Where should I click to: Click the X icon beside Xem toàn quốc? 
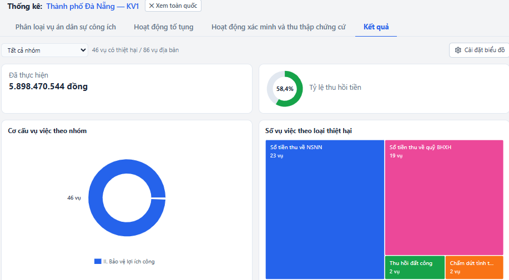pyautogui.click(x=152, y=6)
